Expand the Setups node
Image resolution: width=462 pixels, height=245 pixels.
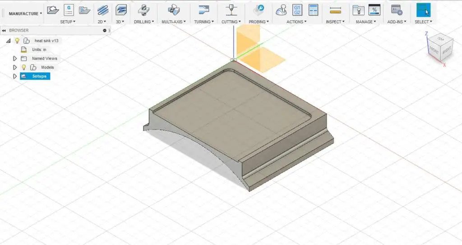click(15, 76)
